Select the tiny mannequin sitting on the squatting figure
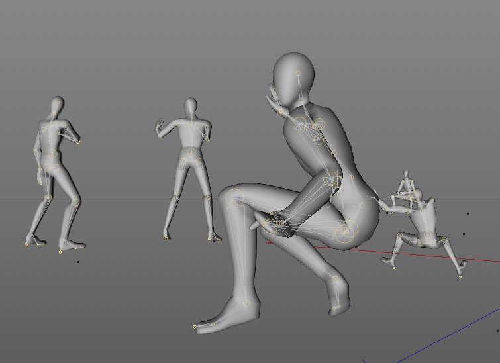 click(405, 187)
